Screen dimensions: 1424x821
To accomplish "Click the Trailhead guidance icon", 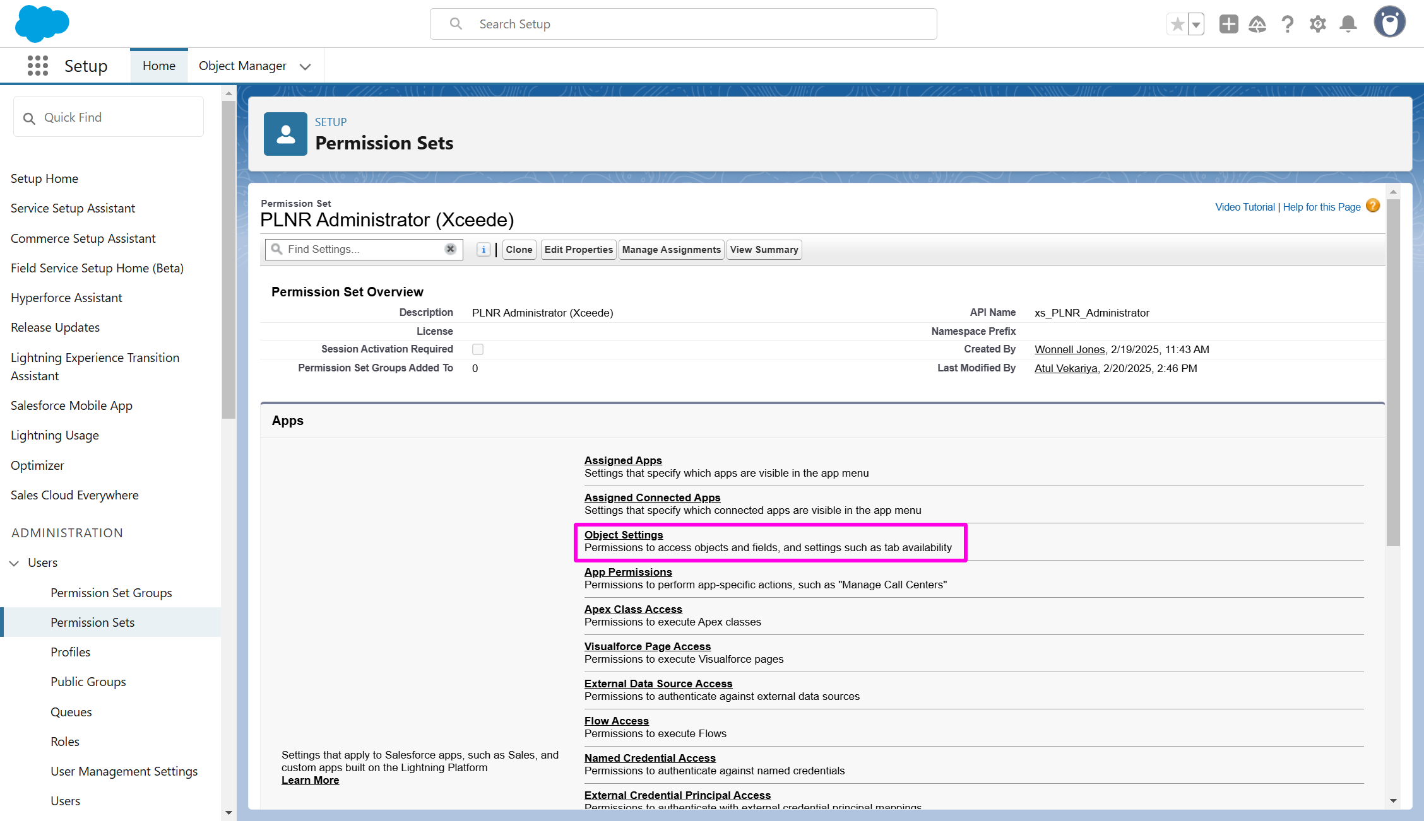I will coord(1257,25).
